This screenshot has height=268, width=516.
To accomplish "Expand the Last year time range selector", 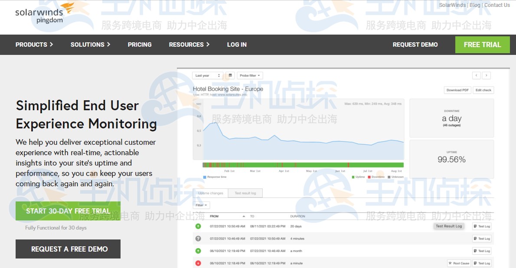I will [x=207, y=76].
